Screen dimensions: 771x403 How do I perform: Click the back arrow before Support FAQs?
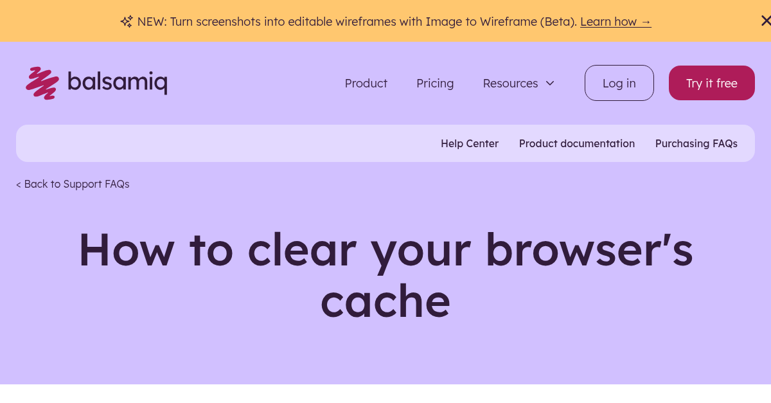pyautogui.click(x=19, y=184)
